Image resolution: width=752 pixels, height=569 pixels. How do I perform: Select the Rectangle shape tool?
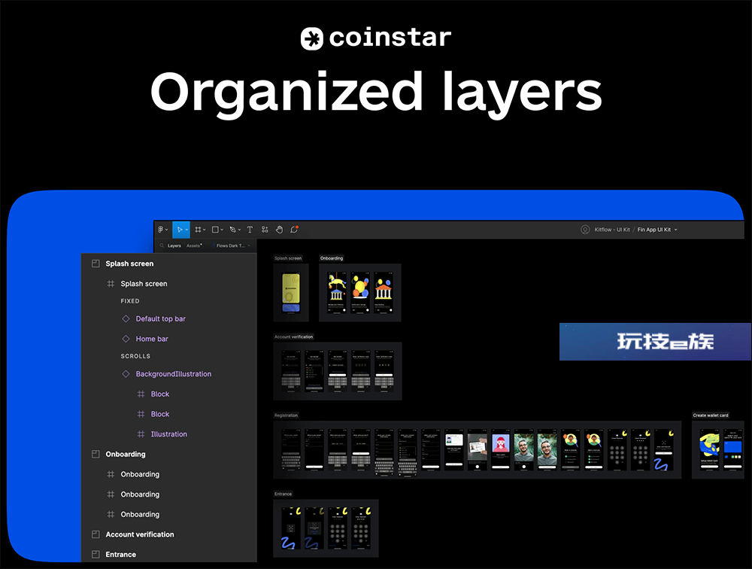(215, 230)
